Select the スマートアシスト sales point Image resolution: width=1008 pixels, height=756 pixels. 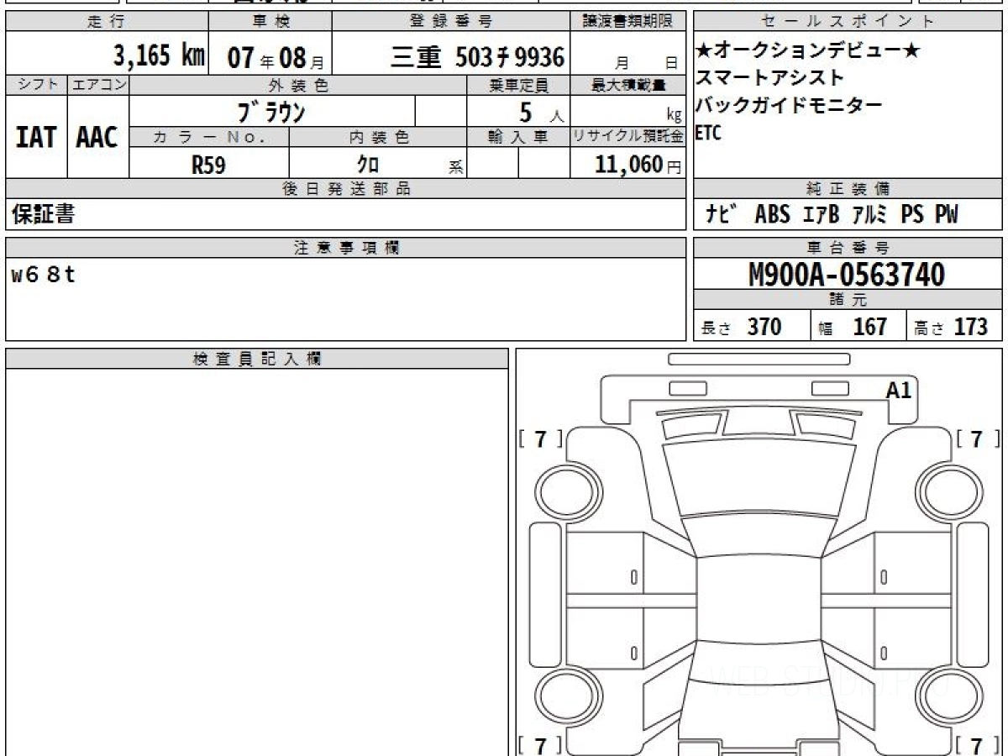pos(769,78)
